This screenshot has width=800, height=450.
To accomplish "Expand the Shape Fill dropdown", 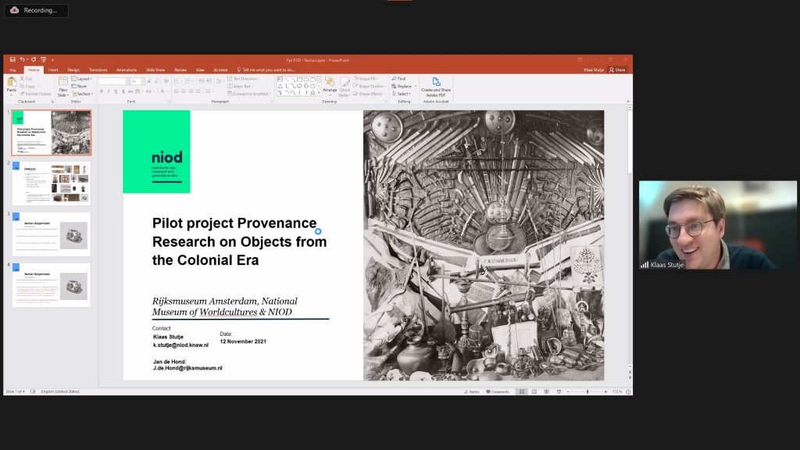I will point(368,78).
